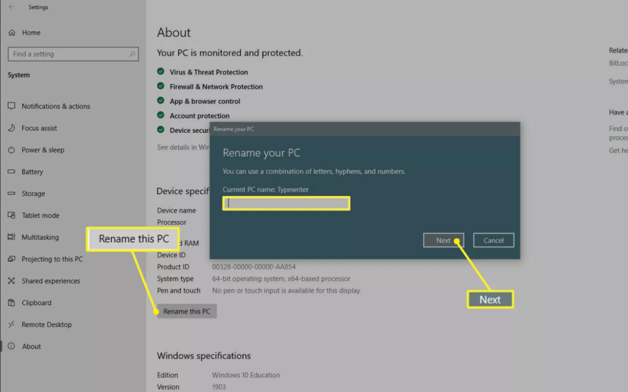
Task: Select the Product ID value 00328-00000-00000-AA854
Action: coord(254,267)
